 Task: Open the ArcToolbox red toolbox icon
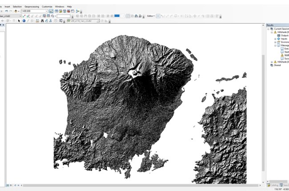pos(68,11)
